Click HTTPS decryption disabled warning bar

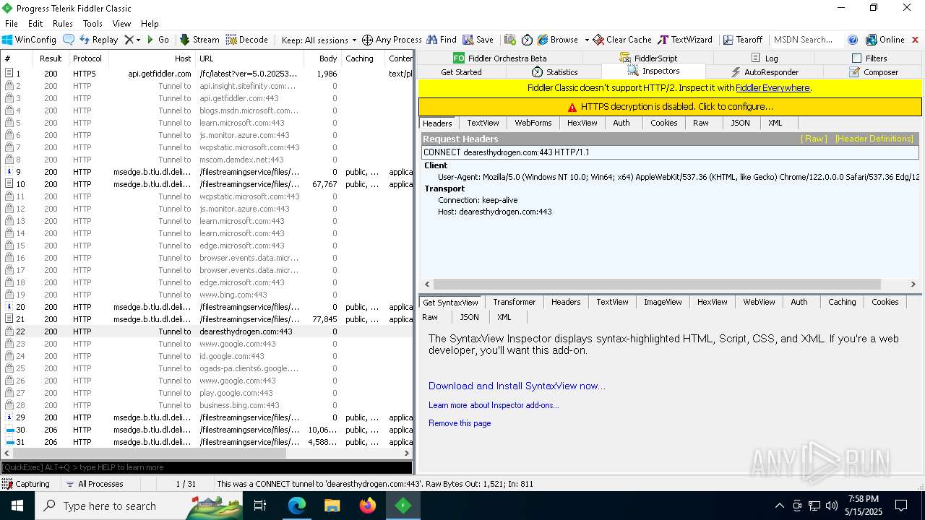tap(670, 107)
